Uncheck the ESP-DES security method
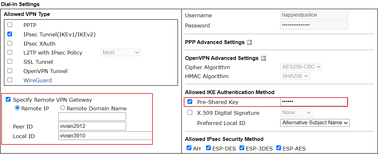Viewport: 378px width, 154px height. pyautogui.click(x=208, y=148)
